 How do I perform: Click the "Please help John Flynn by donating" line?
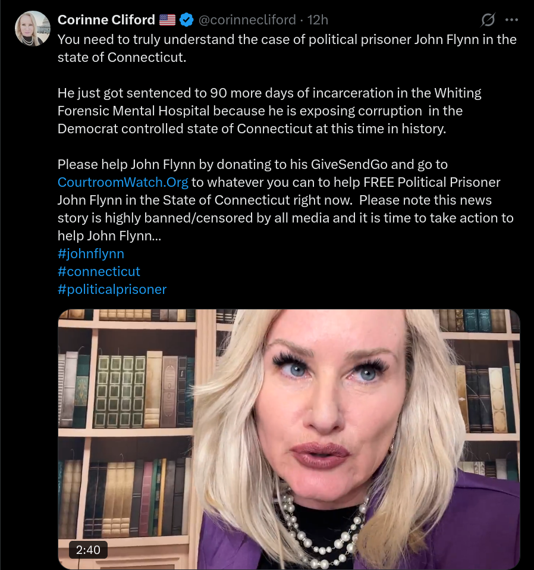click(x=253, y=164)
